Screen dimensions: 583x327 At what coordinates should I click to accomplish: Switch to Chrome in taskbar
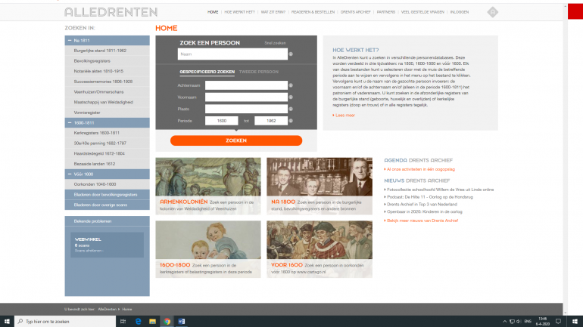[167, 322]
